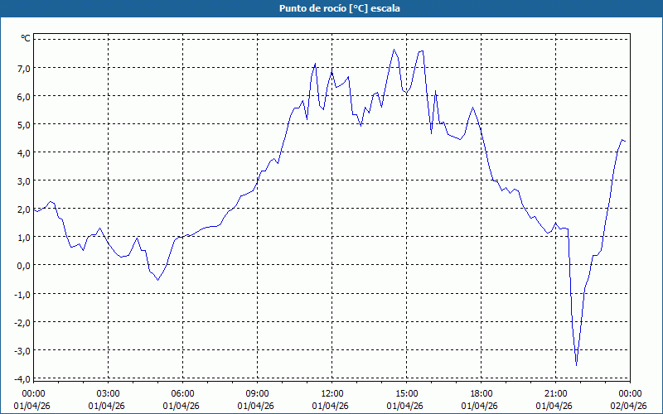This screenshot has height=414, width=663.
Task: Click the 15:00 time label
Action: point(407,393)
